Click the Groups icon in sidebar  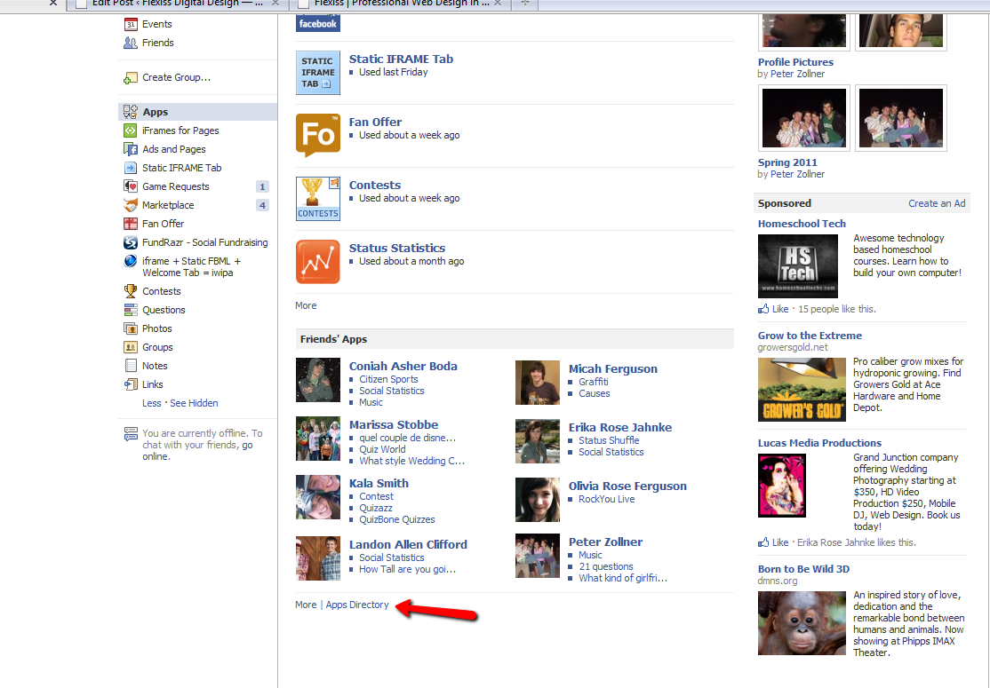click(x=131, y=347)
